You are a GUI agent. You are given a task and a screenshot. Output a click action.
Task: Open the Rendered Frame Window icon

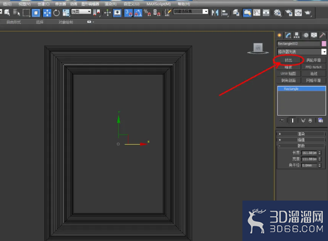(x=298, y=13)
